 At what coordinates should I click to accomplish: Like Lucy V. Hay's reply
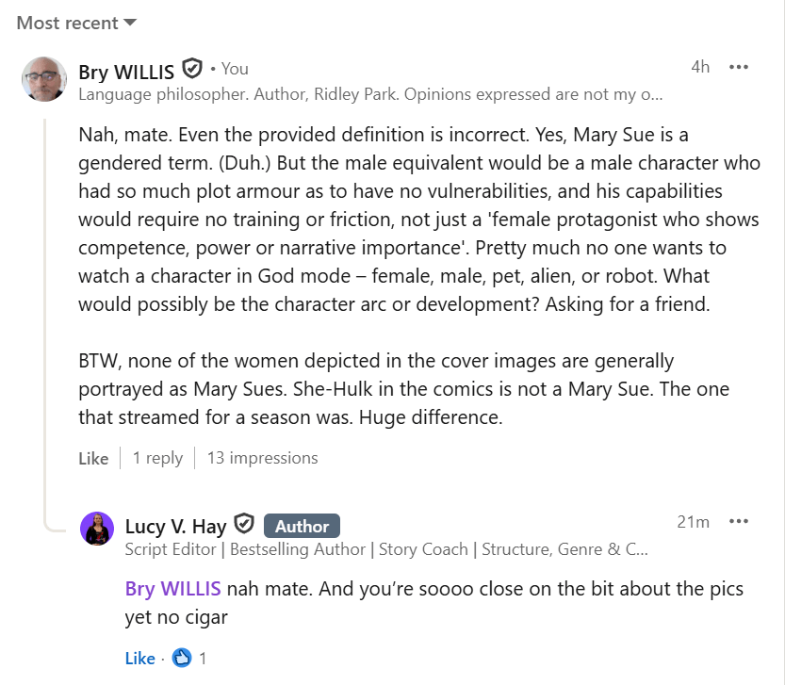point(139,659)
